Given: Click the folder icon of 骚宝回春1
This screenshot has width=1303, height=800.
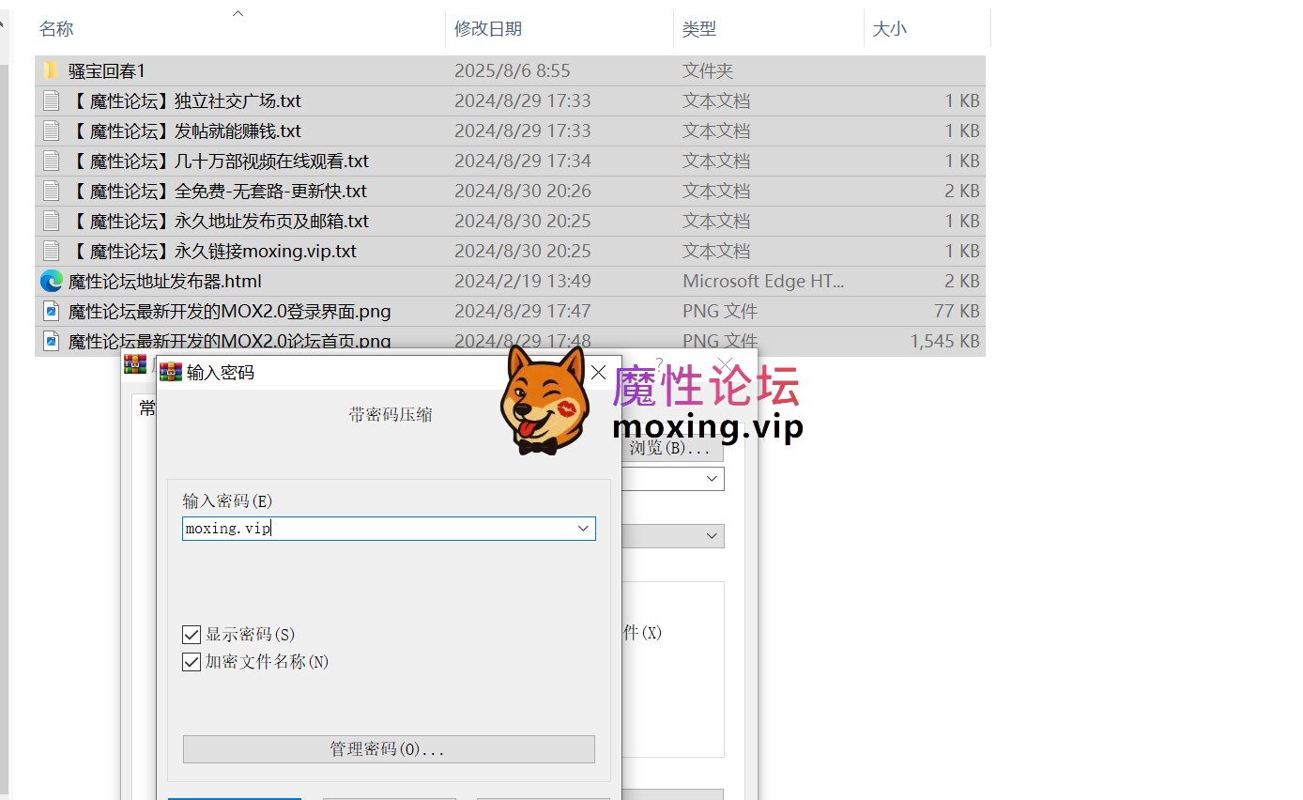Looking at the screenshot, I should (x=52, y=71).
